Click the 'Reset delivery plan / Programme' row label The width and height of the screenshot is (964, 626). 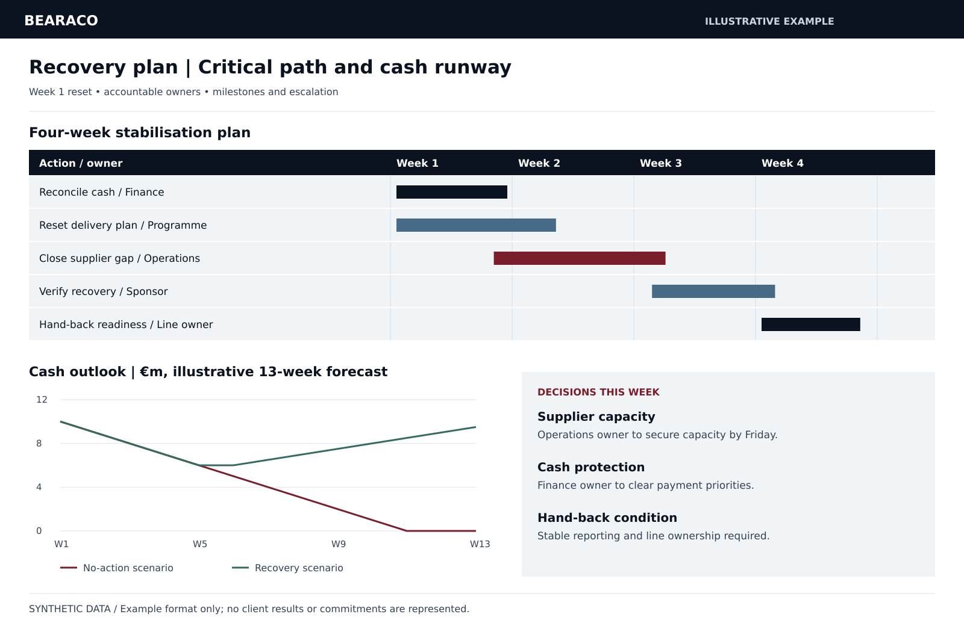(123, 225)
